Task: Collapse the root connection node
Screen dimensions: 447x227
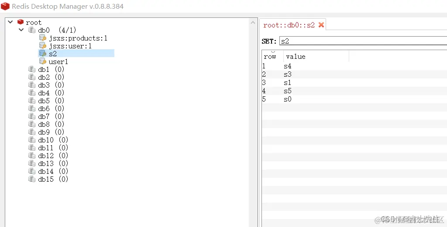Action: coord(10,22)
